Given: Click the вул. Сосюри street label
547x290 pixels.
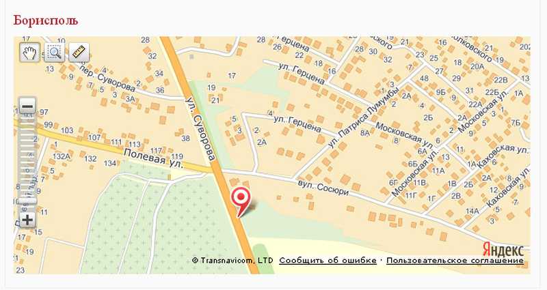Looking at the screenshot, I should [323, 187].
